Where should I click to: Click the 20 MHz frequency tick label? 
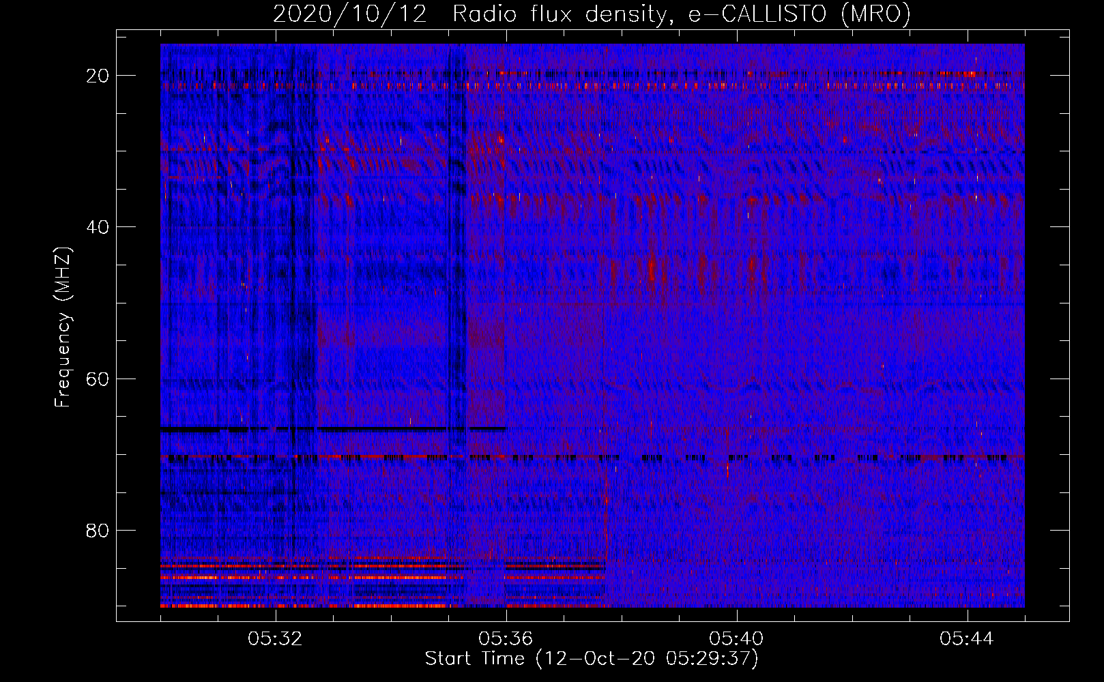98,76
